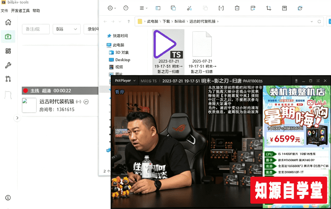This screenshot has width=331, height=209.
Task: Click the live broadcast signal icon beside streamer name
Action: [79, 102]
